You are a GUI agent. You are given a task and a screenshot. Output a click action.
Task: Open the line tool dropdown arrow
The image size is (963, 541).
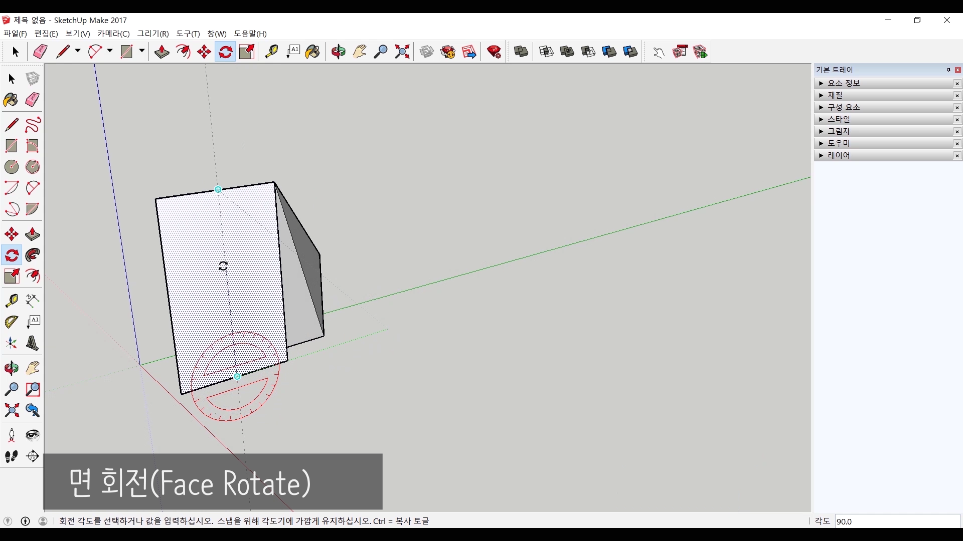78,51
